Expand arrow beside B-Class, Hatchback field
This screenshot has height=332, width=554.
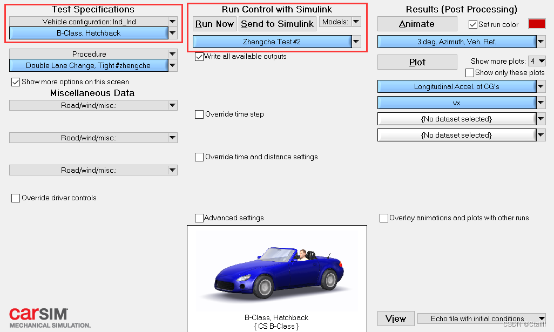coord(172,33)
